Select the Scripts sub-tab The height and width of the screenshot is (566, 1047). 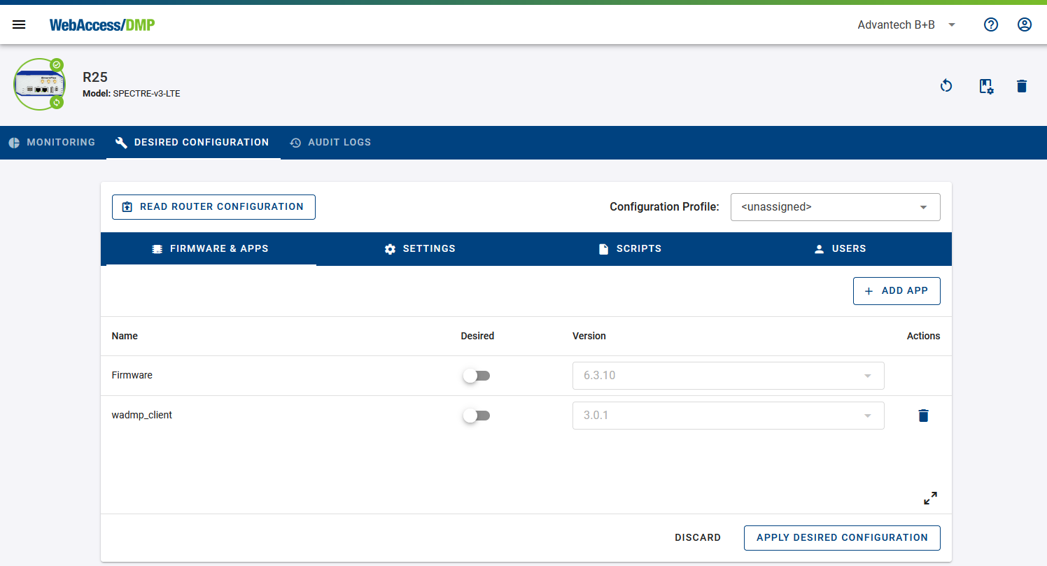click(630, 249)
